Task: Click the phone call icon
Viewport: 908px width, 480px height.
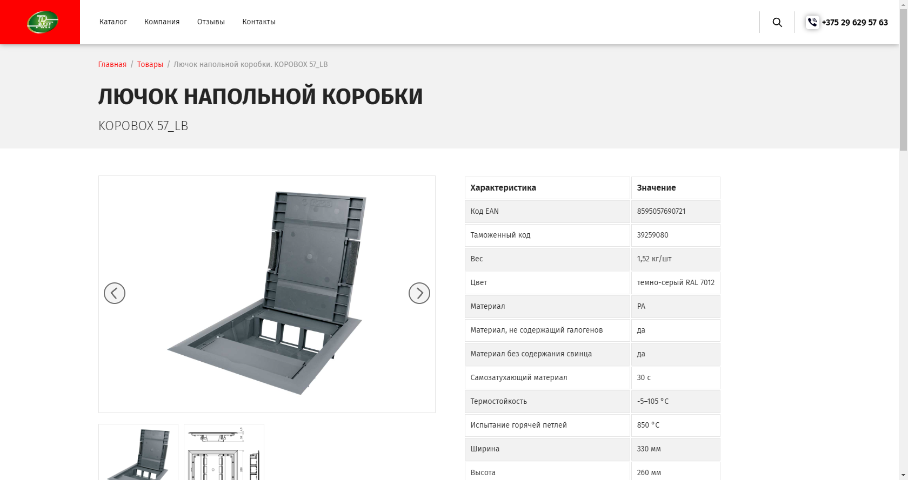Action: click(812, 22)
